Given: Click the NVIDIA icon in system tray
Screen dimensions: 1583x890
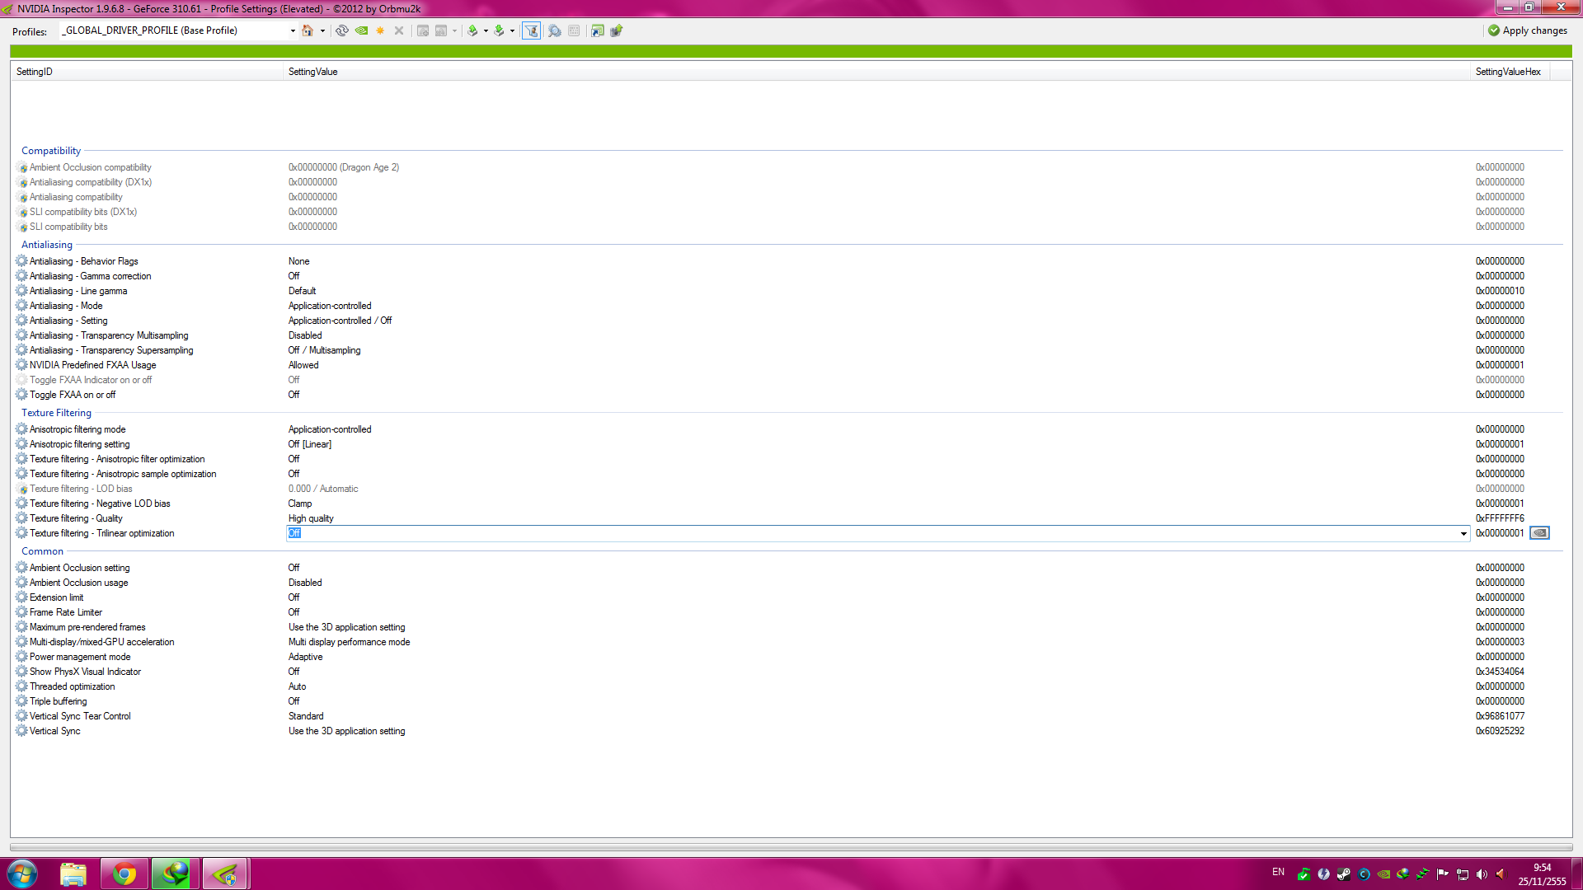Looking at the screenshot, I should [x=1383, y=874].
